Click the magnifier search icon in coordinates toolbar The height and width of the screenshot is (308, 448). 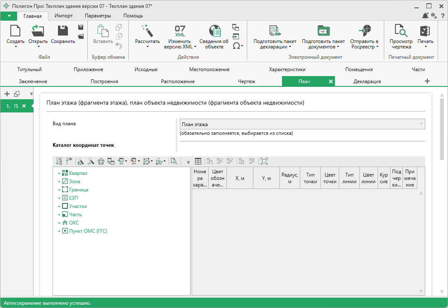coord(174,161)
